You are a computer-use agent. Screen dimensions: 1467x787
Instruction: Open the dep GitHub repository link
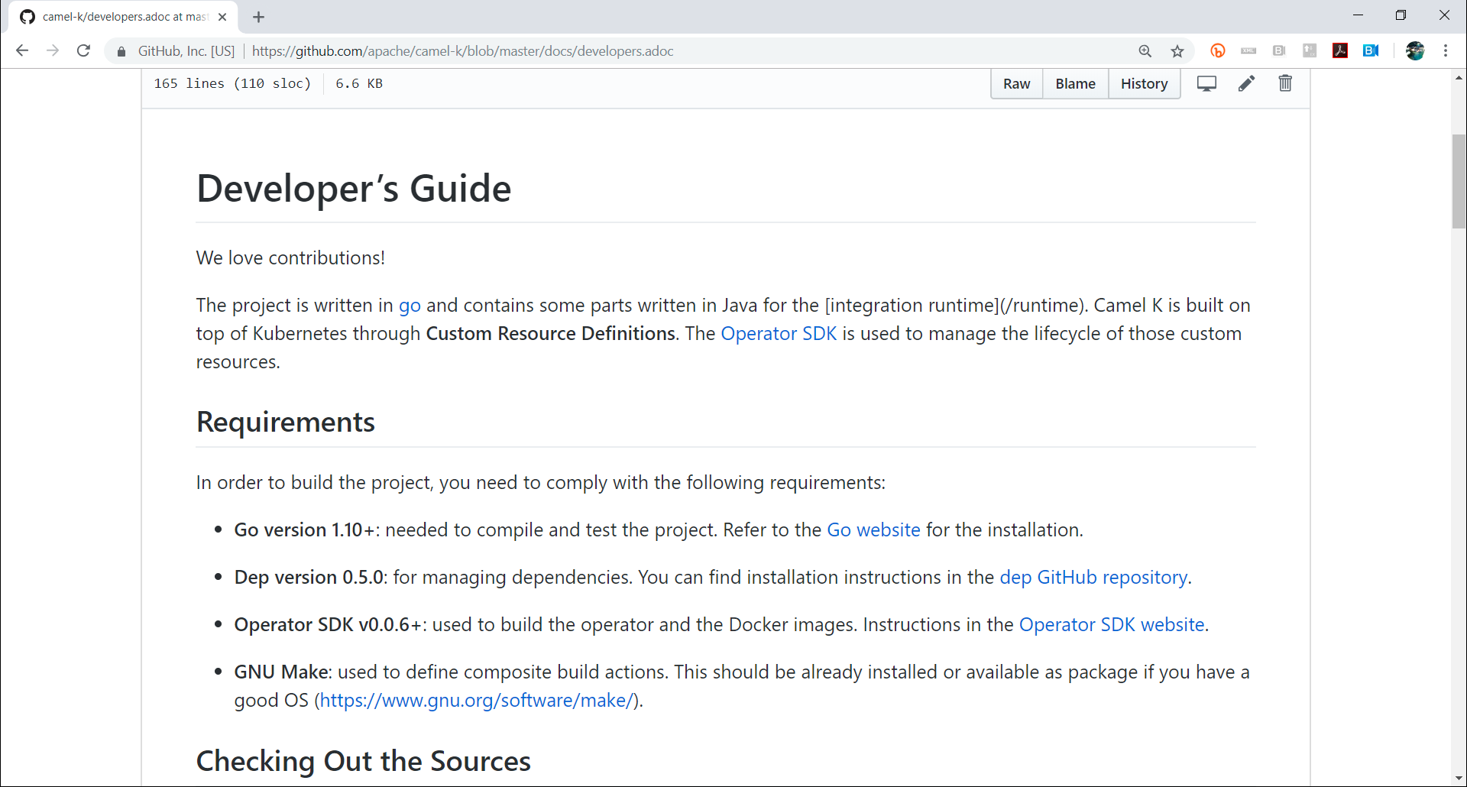point(1093,578)
